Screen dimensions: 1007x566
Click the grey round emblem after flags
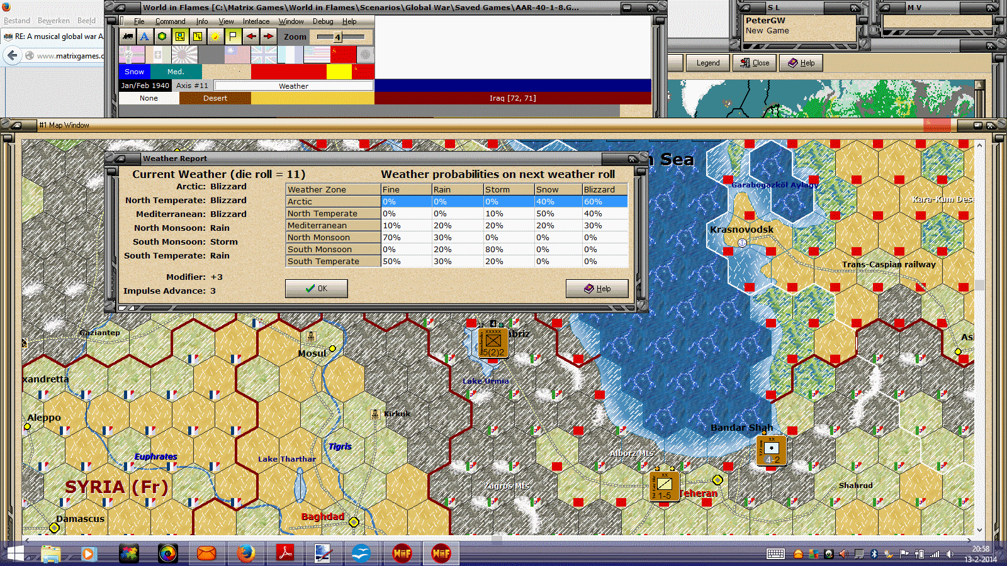point(365,55)
